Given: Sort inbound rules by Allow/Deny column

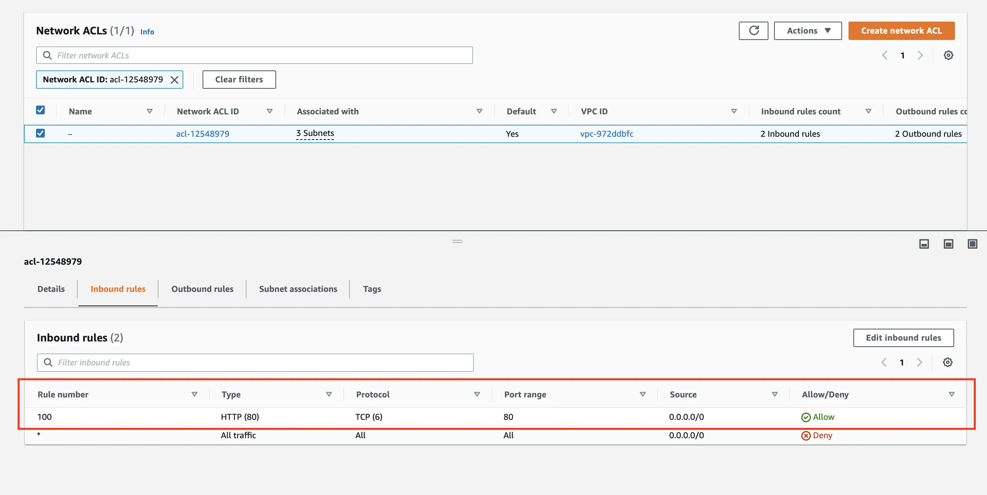Looking at the screenshot, I should point(951,394).
